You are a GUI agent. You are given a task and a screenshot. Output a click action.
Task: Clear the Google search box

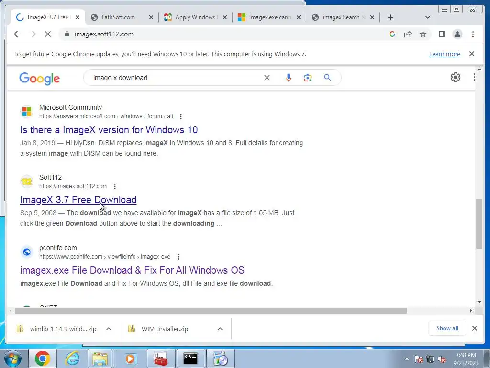[x=267, y=78]
